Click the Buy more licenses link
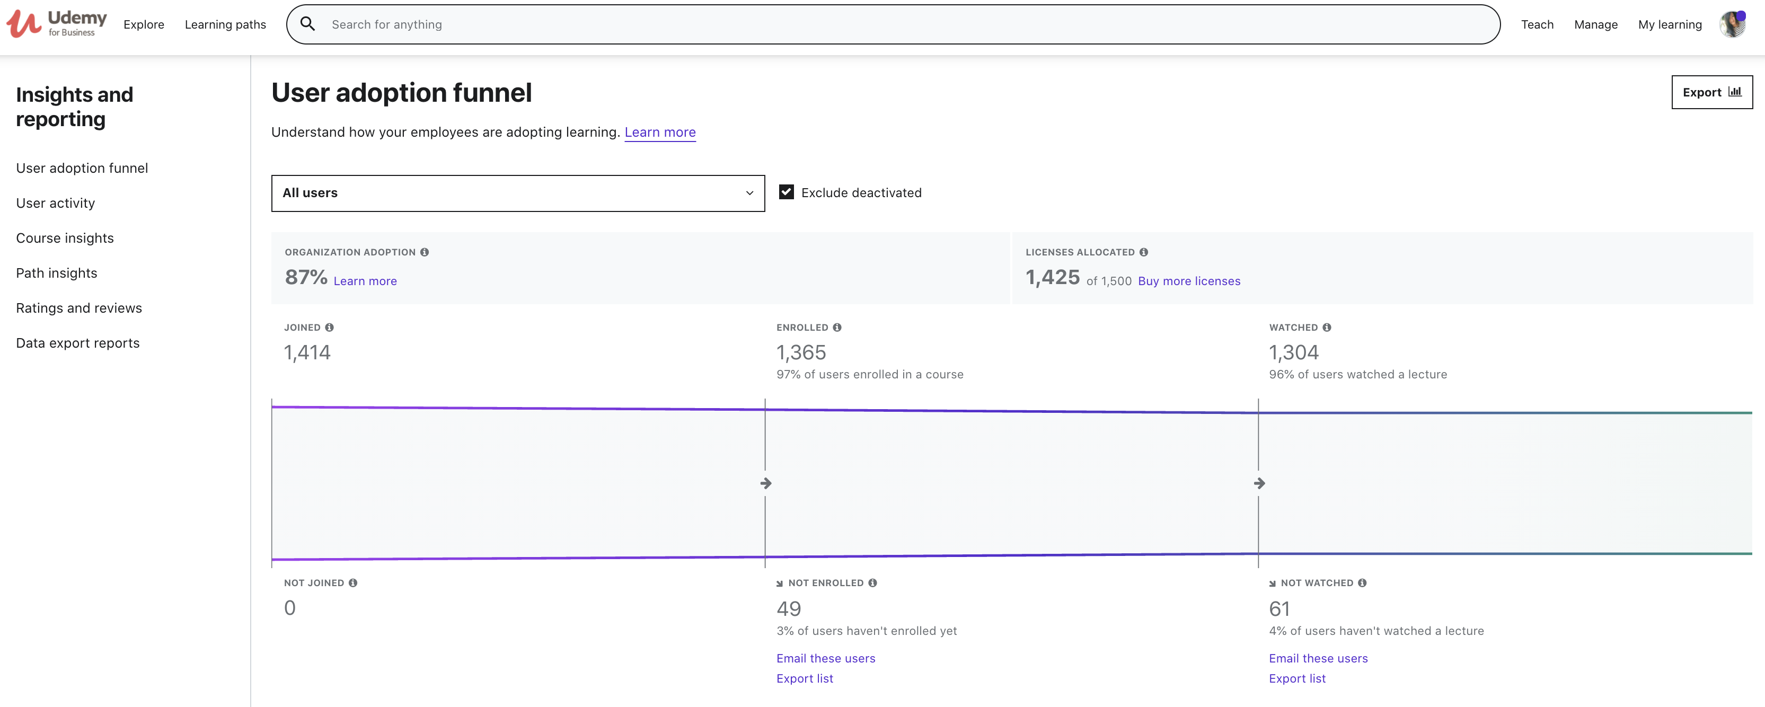 click(1189, 281)
